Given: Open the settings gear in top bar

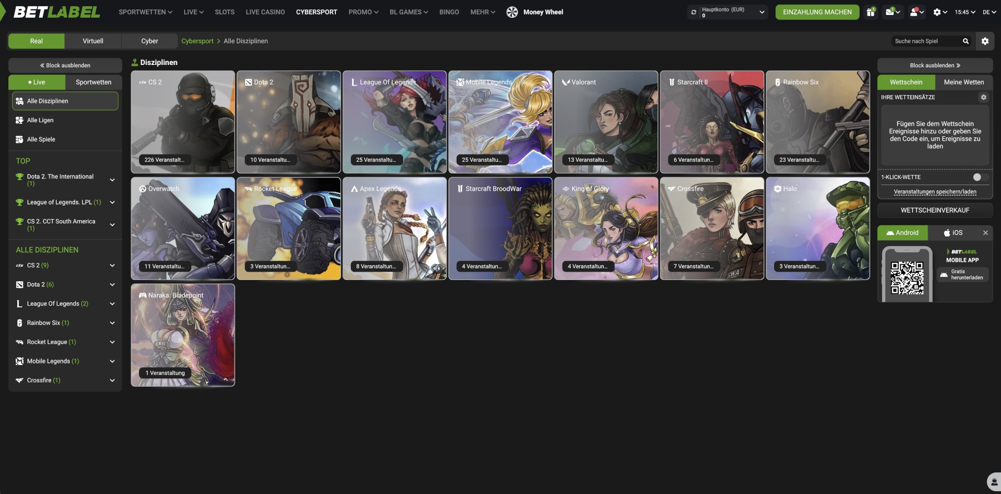Looking at the screenshot, I should (937, 12).
